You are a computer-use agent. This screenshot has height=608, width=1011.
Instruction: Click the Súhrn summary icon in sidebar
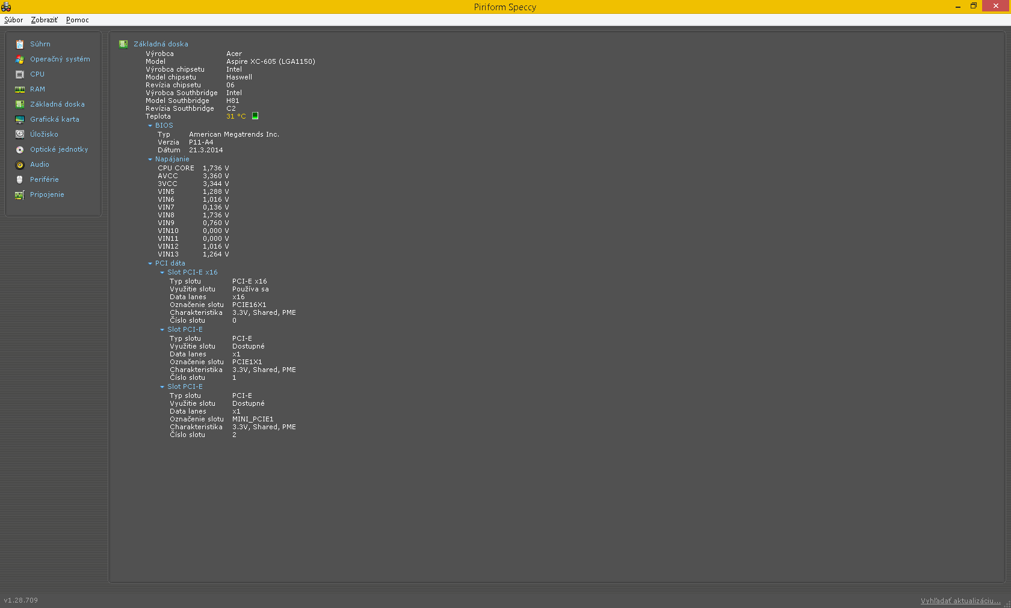click(20, 45)
